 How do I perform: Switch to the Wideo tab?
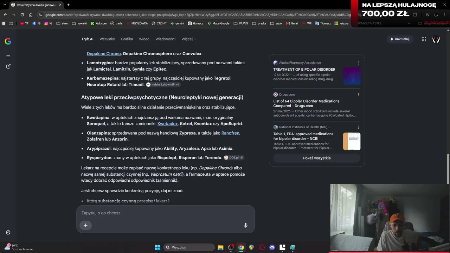click(x=144, y=39)
